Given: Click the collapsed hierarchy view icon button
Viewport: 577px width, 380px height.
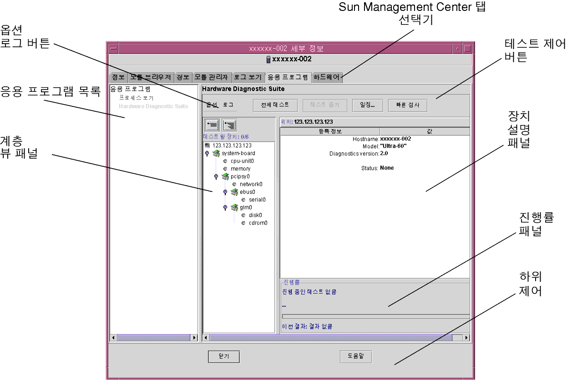Looking at the screenshot, I should click(x=213, y=125).
